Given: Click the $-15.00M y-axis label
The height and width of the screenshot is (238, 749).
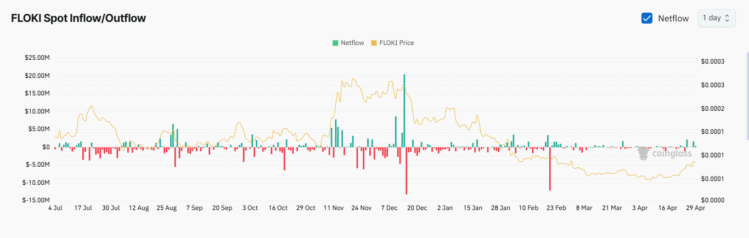Looking at the screenshot, I should 36,200.
